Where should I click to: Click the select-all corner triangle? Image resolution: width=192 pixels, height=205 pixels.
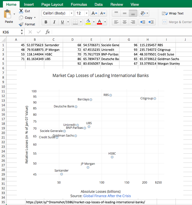[x=3, y=40]
